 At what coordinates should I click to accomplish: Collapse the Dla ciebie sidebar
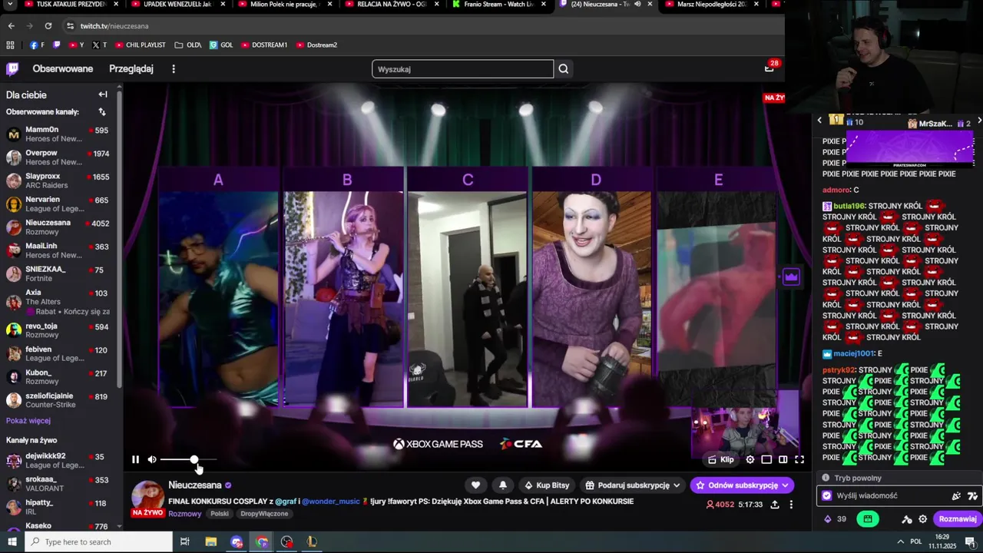click(103, 94)
